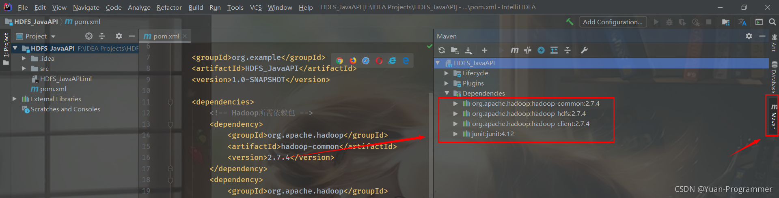This screenshot has height=198, width=779.
Task: Open the Refactor menu
Action: point(169,7)
